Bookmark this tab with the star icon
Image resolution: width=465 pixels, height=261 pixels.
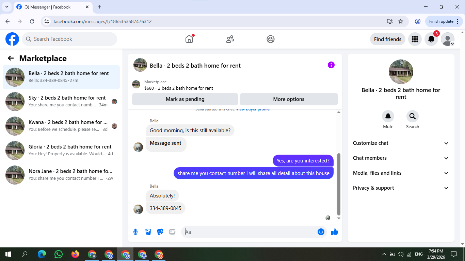tap(401, 21)
